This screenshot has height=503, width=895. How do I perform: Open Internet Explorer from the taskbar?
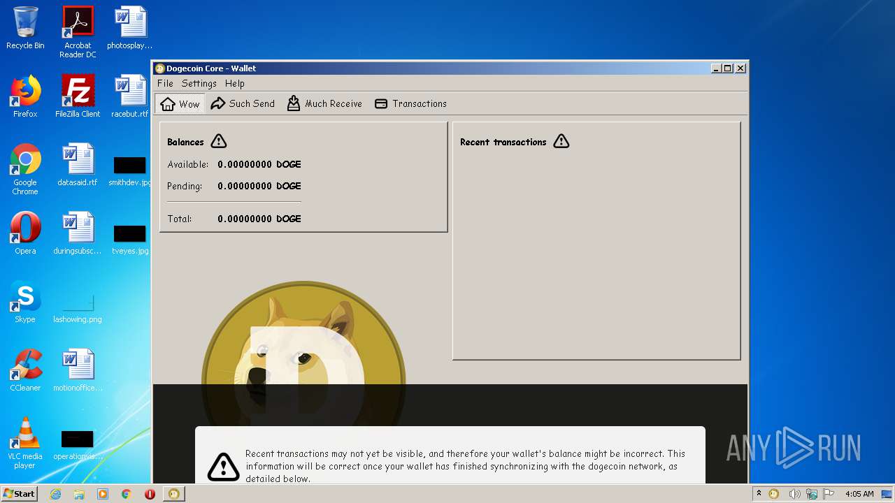click(x=55, y=494)
